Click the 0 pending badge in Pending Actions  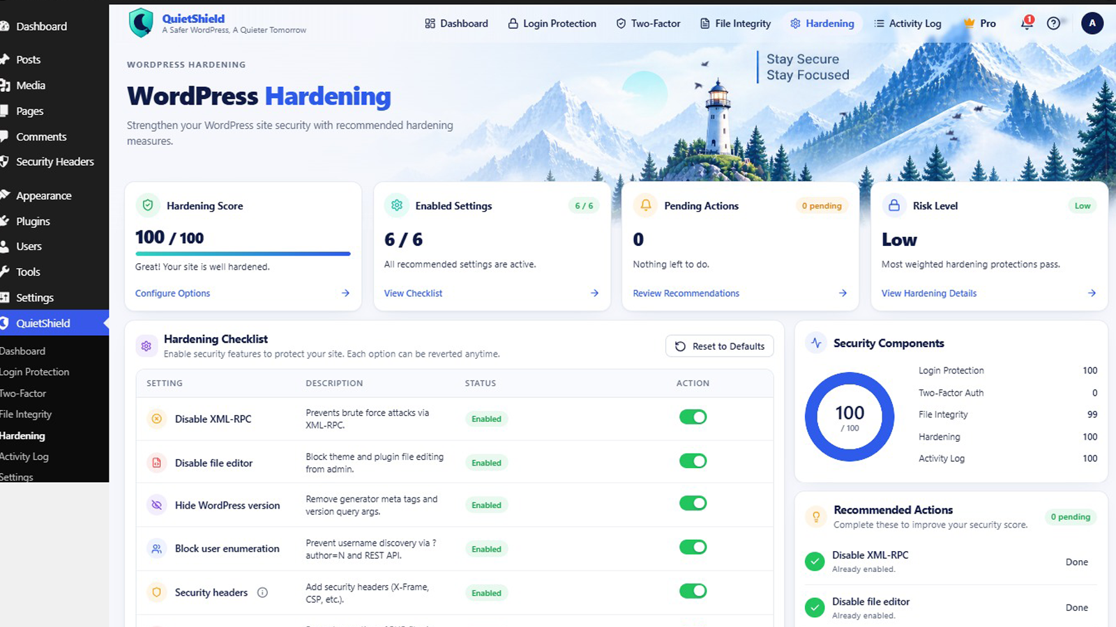[822, 206]
